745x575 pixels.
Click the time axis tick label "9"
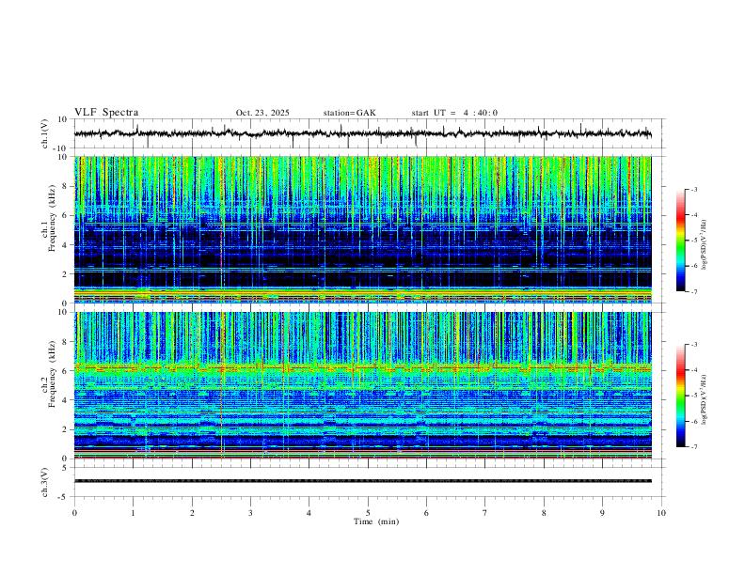(x=602, y=513)
